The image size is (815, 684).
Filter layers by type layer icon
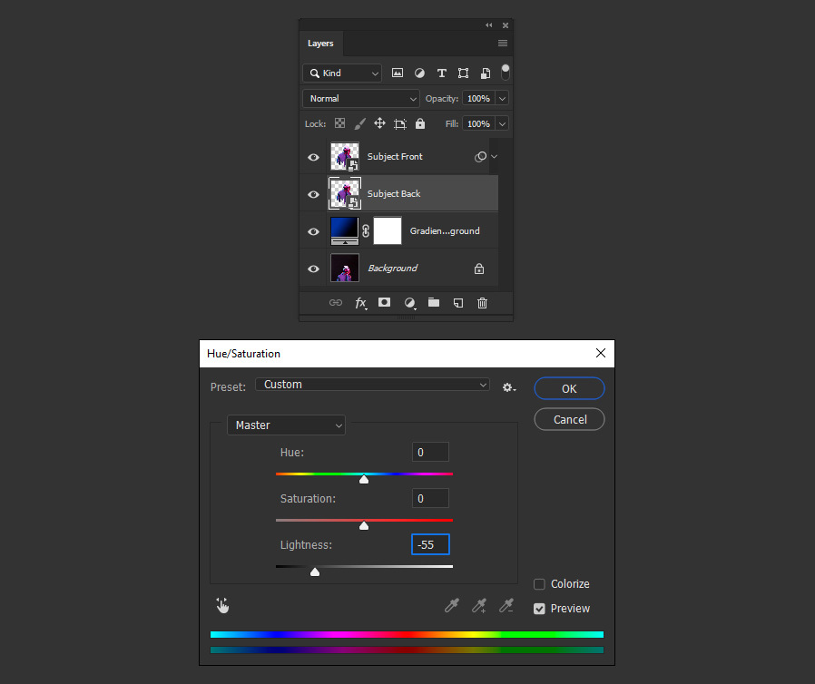point(441,73)
